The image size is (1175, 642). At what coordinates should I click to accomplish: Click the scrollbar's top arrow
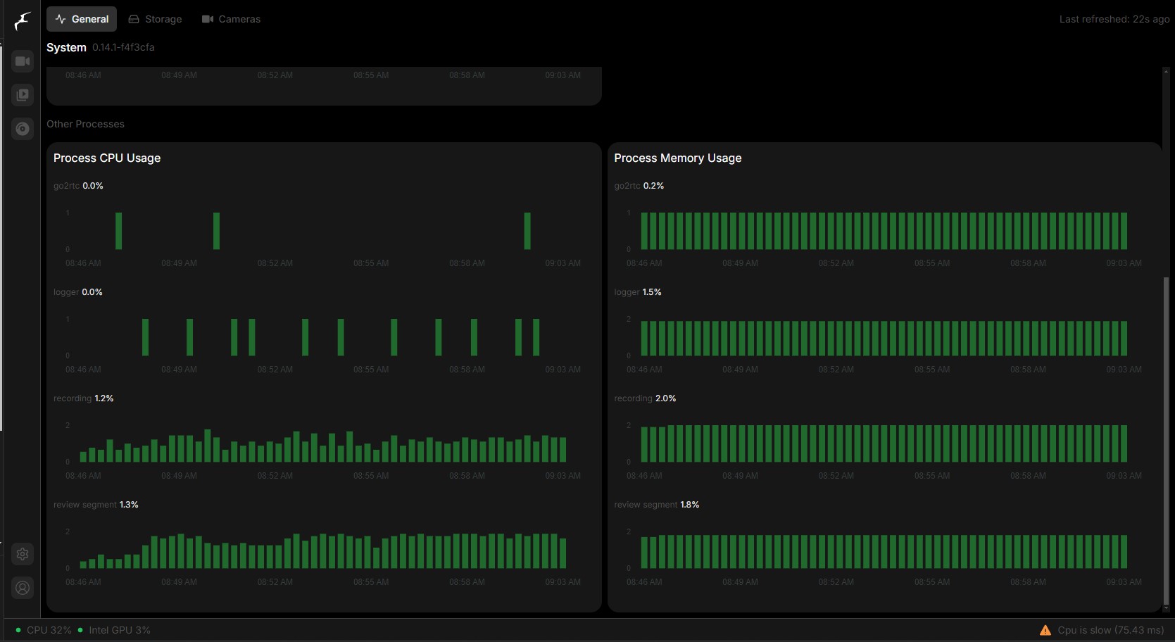[1166, 71]
